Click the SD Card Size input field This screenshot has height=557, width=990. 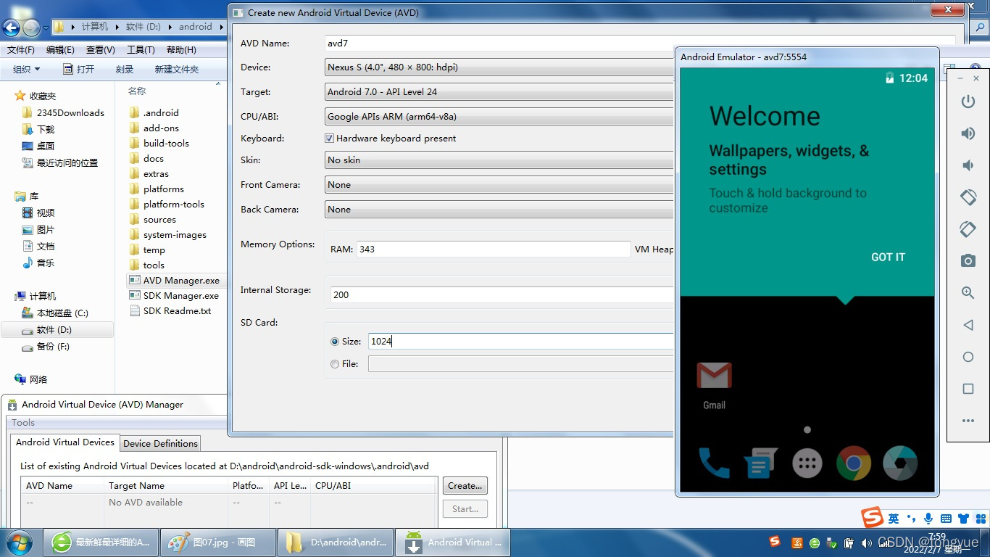[x=521, y=341]
